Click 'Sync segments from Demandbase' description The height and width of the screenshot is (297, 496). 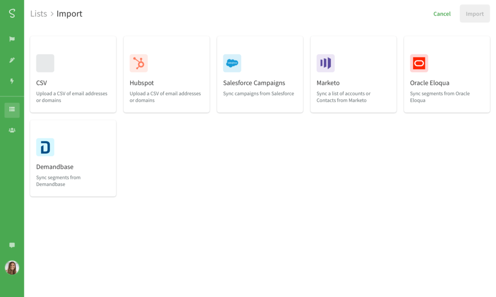point(58,181)
